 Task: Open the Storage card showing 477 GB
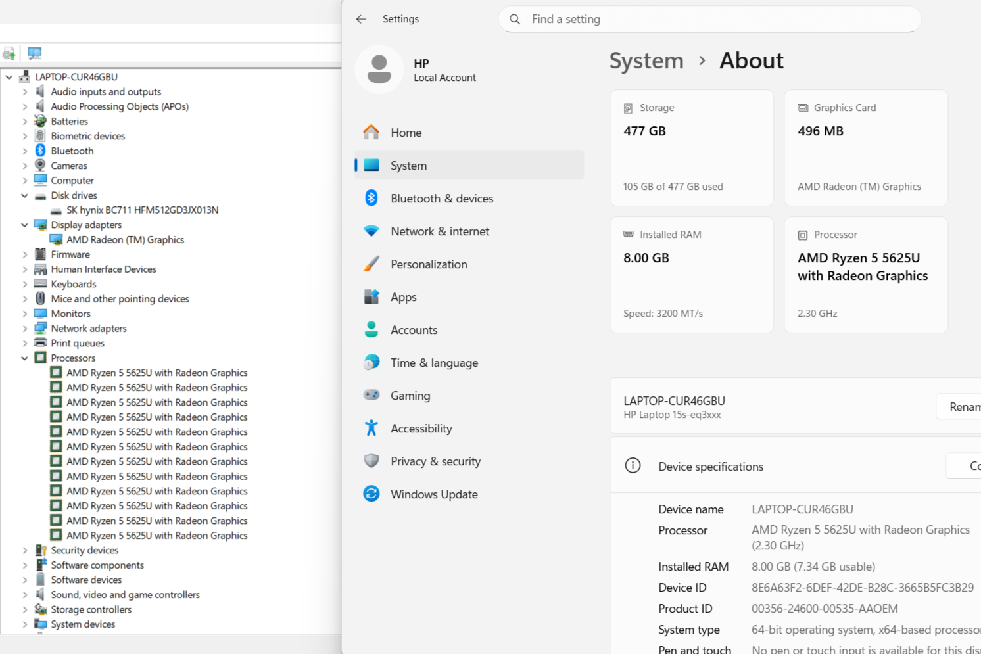[x=692, y=148]
